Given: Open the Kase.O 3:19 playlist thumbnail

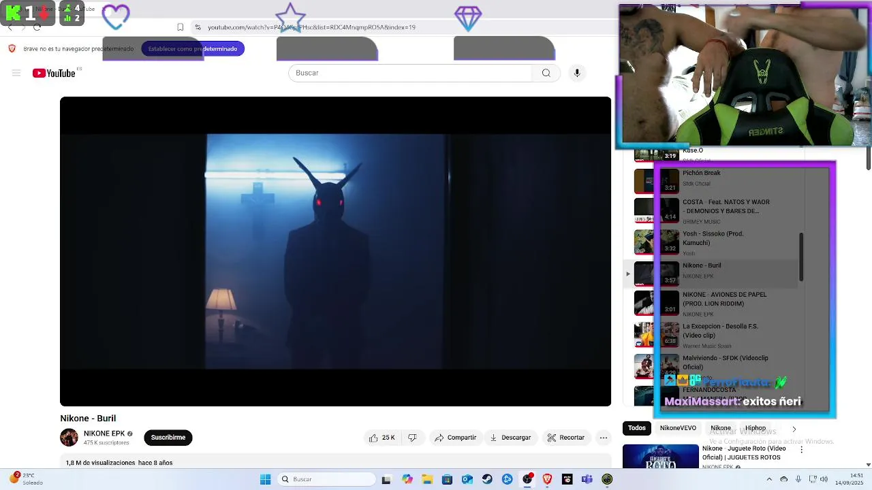Looking at the screenshot, I should click(x=656, y=154).
